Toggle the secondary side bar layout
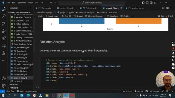Viewport: 175px width, 98px height. (x=151, y=3)
